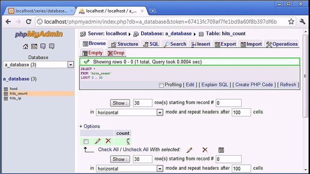The image size is (310, 174).
Task: Delete selected rows via With selected X
Action: (205, 150)
